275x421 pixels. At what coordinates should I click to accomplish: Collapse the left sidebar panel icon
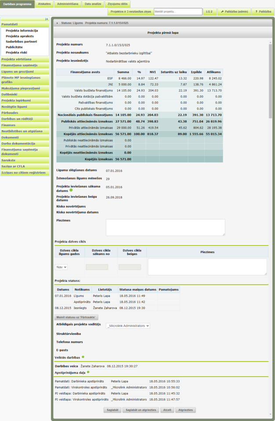[x=47, y=19]
